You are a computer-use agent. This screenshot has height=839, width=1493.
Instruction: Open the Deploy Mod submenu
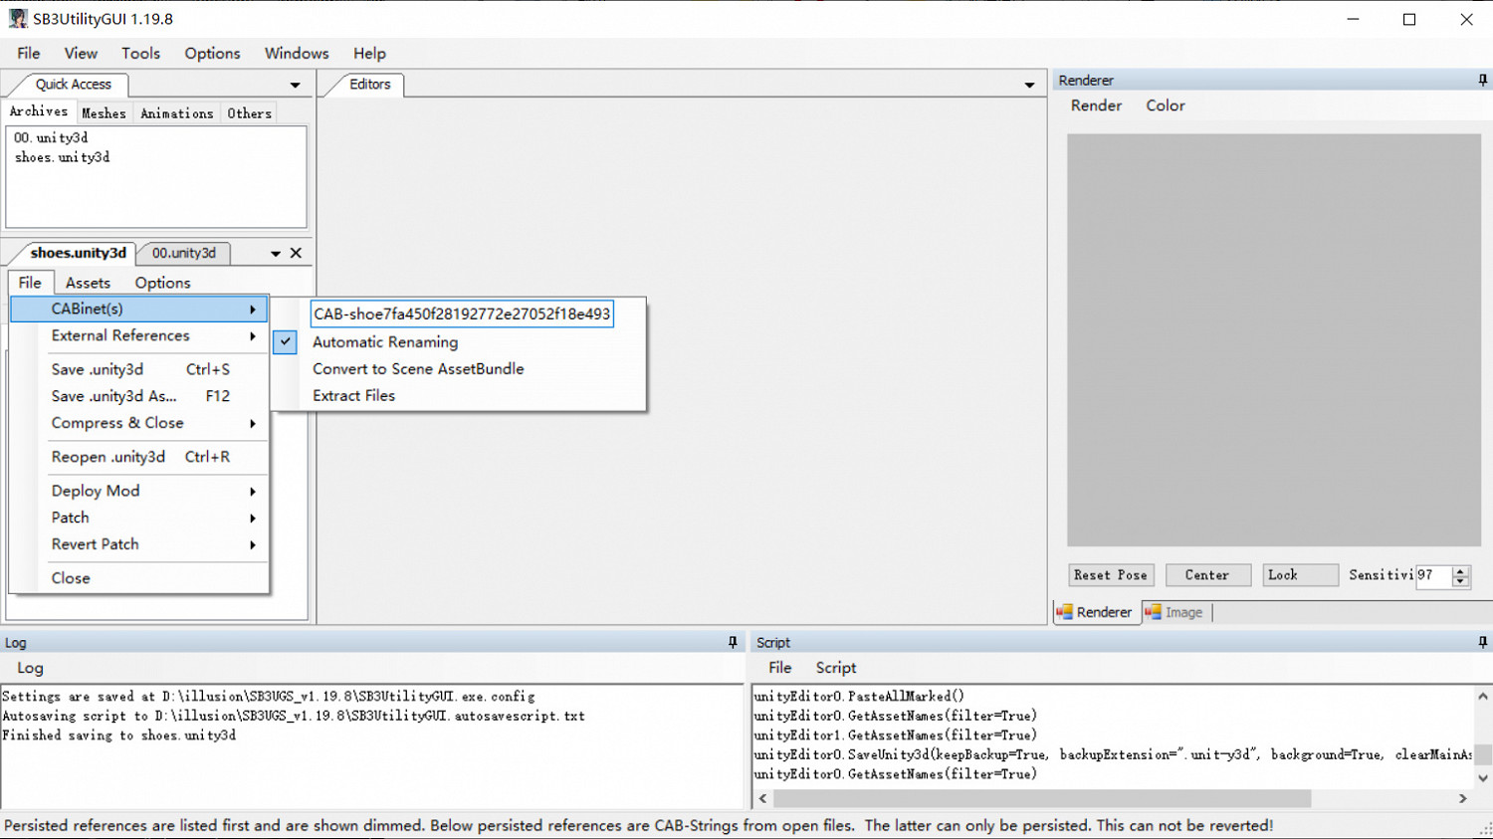(x=139, y=491)
